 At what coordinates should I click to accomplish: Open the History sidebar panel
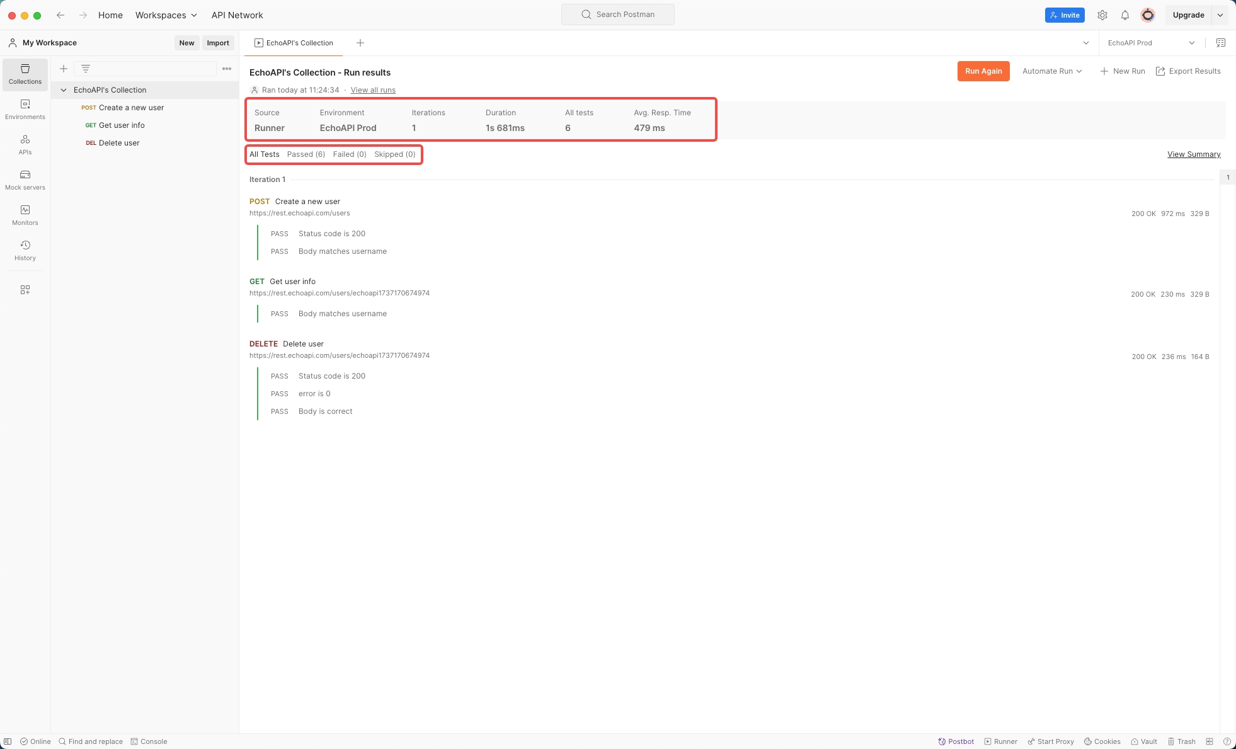tap(25, 251)
